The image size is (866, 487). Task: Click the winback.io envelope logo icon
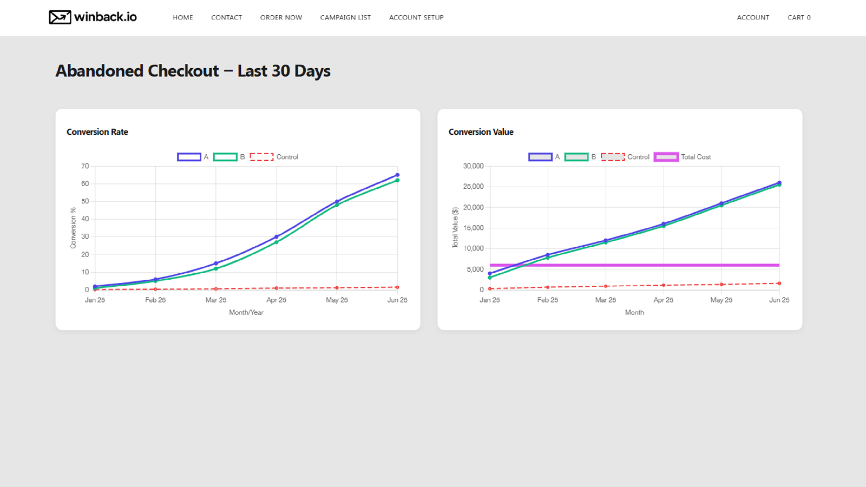60,17
